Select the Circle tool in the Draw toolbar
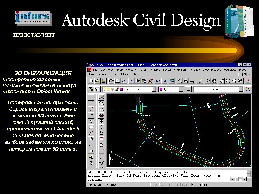The width and height of the screenshot is (259, 194). tap(91, 139)
